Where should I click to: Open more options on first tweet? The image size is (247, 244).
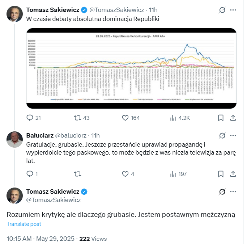(234, 10)
